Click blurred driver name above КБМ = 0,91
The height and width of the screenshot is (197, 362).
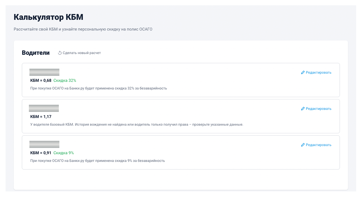click(44, 144)
